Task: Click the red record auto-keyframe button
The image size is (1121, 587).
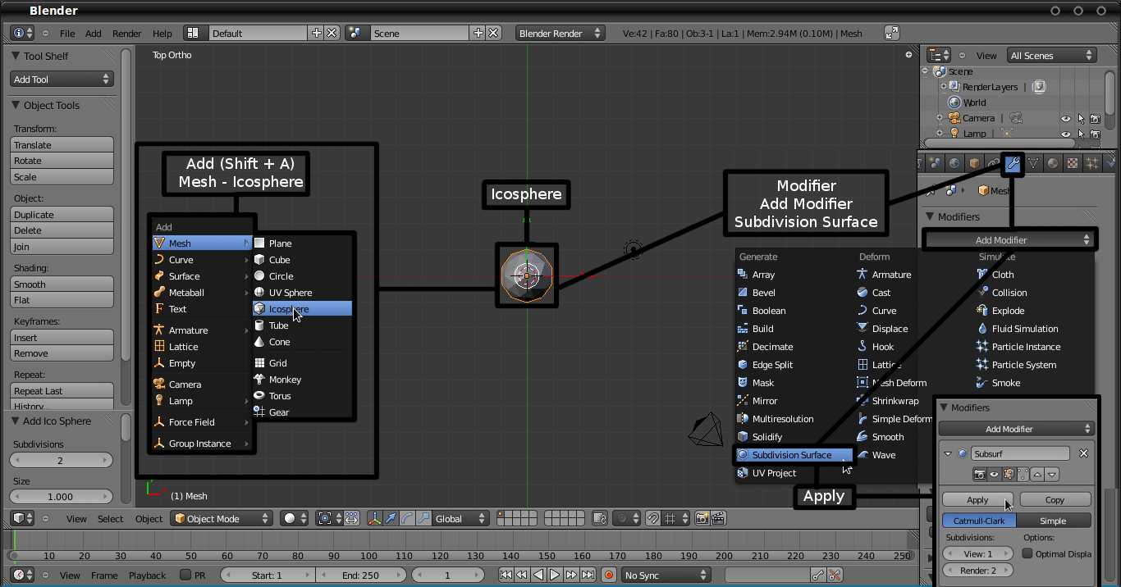Action: pyautogui.click(x=609, y=576)
